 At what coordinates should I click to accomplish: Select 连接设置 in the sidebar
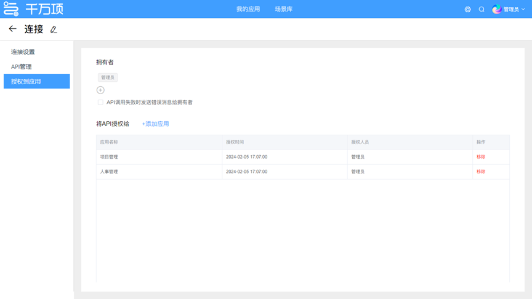pyautogui.click(x=23, y=52)
